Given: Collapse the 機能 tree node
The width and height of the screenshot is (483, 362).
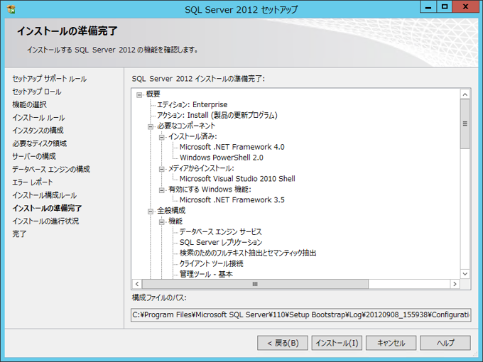Looking at the screenshot, I should [161, 222].
